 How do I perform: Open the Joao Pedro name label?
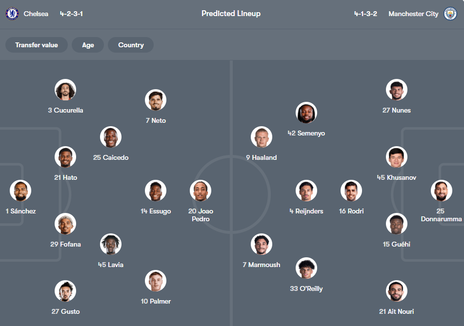pos(201,215)
